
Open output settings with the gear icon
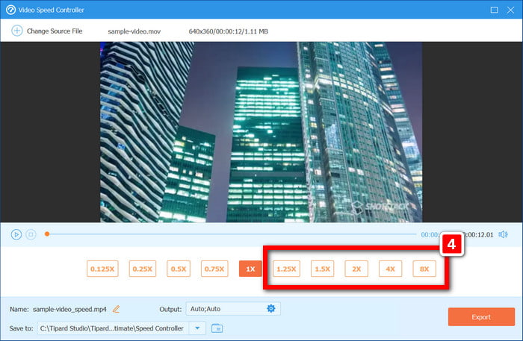point(271,309)
